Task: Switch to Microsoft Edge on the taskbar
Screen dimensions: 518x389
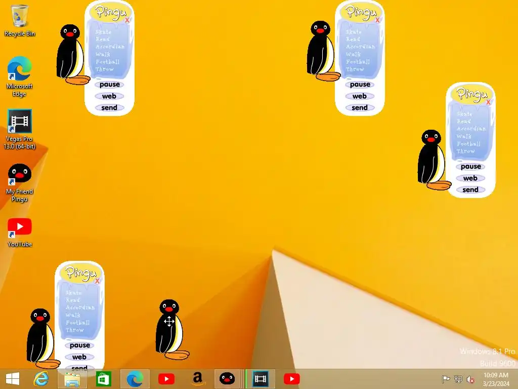Action: coord(135,379)
